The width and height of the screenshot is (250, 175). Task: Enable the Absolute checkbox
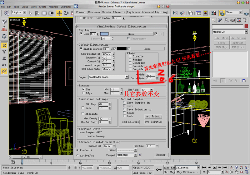(x=83, y=113)
